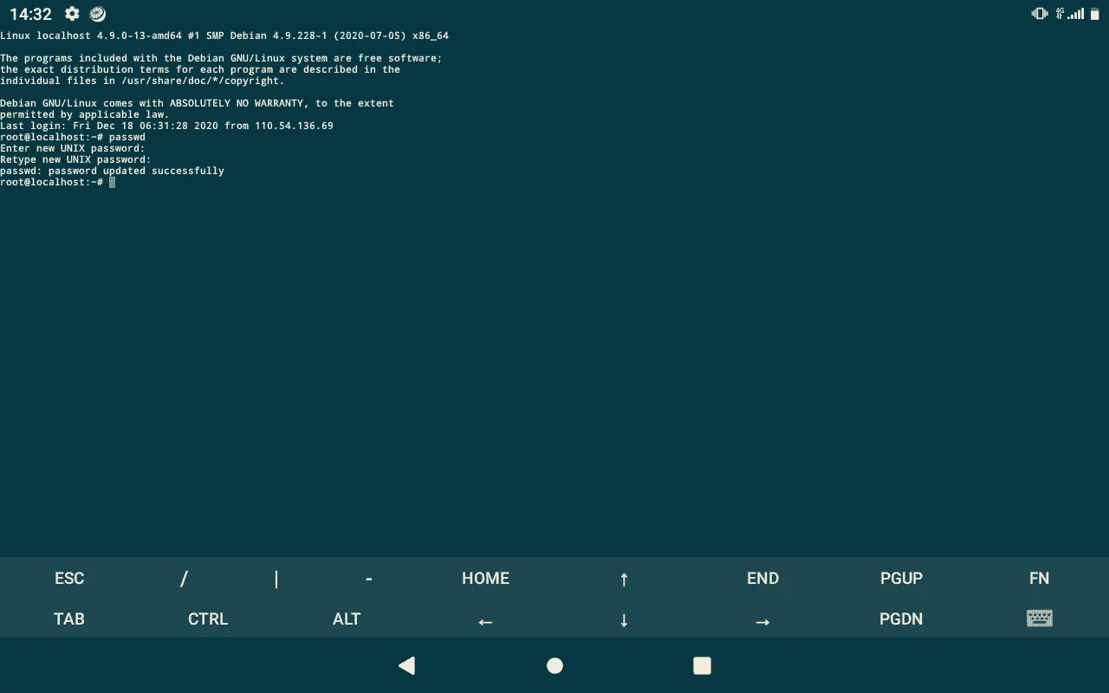This screenshot has width=1109, height=693.
Task: Tap the forward slash key
Action: pyautogui.click(x=184, y=578)
